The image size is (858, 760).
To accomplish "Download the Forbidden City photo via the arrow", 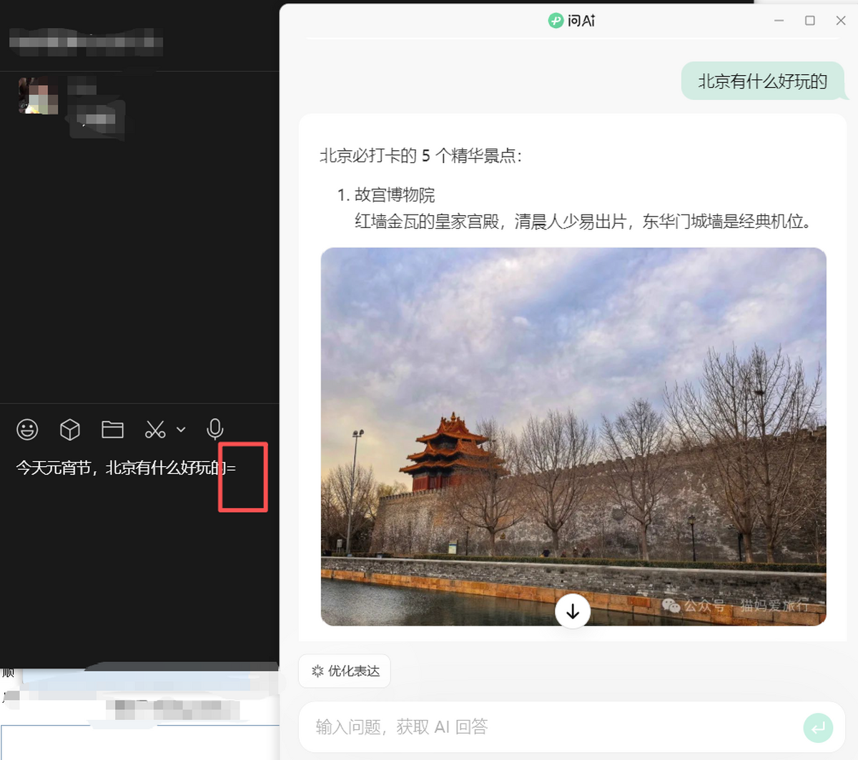I will 572,611.
